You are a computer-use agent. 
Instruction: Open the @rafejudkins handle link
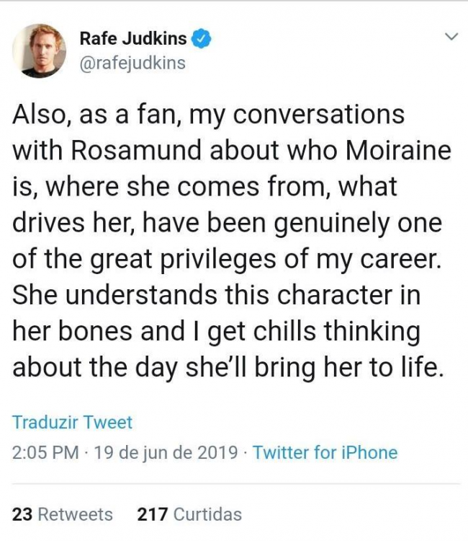[132, 63]
